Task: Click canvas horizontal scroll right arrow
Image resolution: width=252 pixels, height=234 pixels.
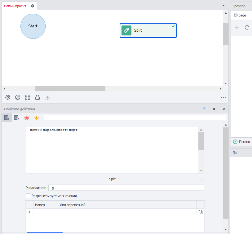Action: 220,89
